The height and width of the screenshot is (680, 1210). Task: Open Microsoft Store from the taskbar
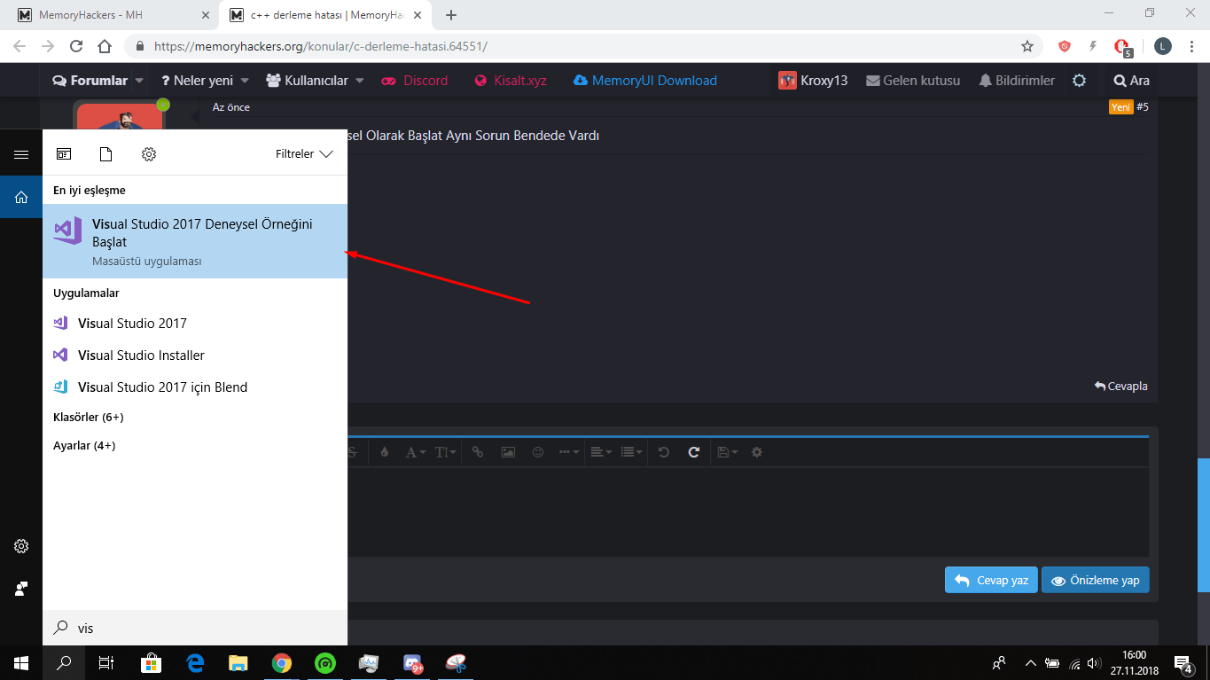(151, 662)
